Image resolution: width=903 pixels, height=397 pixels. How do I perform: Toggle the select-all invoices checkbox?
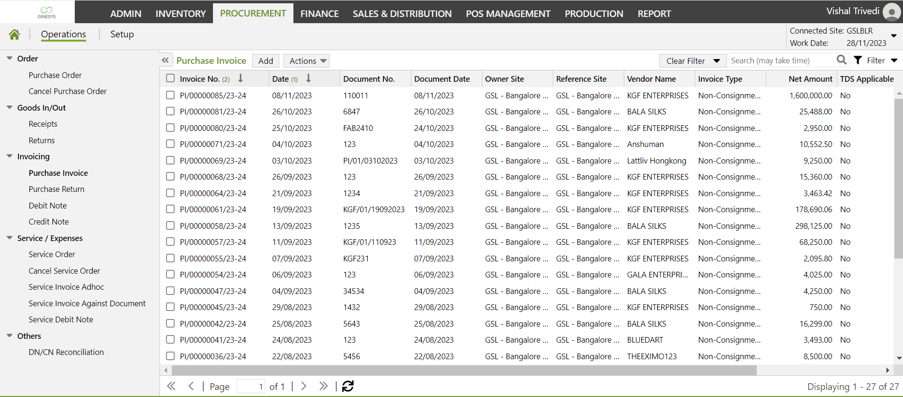tap(170, 78)
